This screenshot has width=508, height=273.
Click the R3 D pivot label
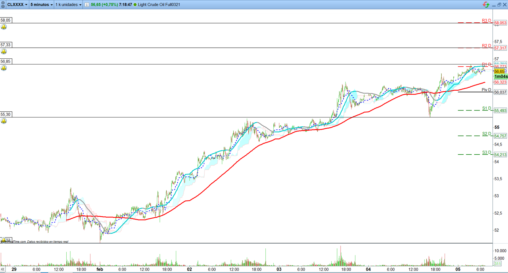coord(486,20)
